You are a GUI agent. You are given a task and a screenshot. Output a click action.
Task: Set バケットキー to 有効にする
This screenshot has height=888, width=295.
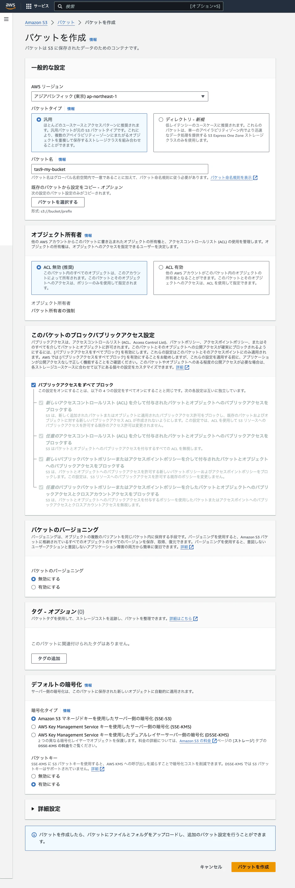[x=34, y=784]
